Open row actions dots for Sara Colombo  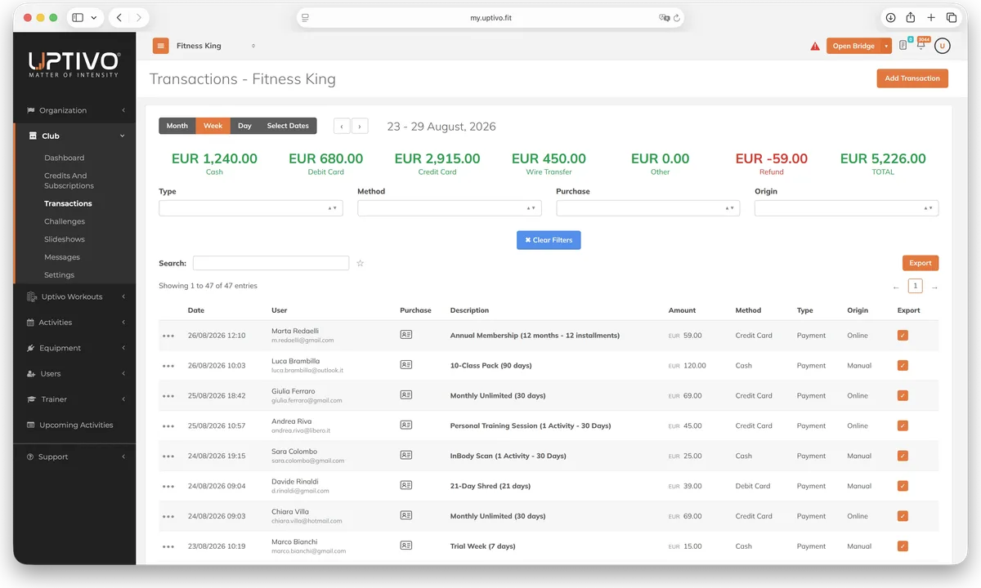pyautogui.click(x=168, y=457)
